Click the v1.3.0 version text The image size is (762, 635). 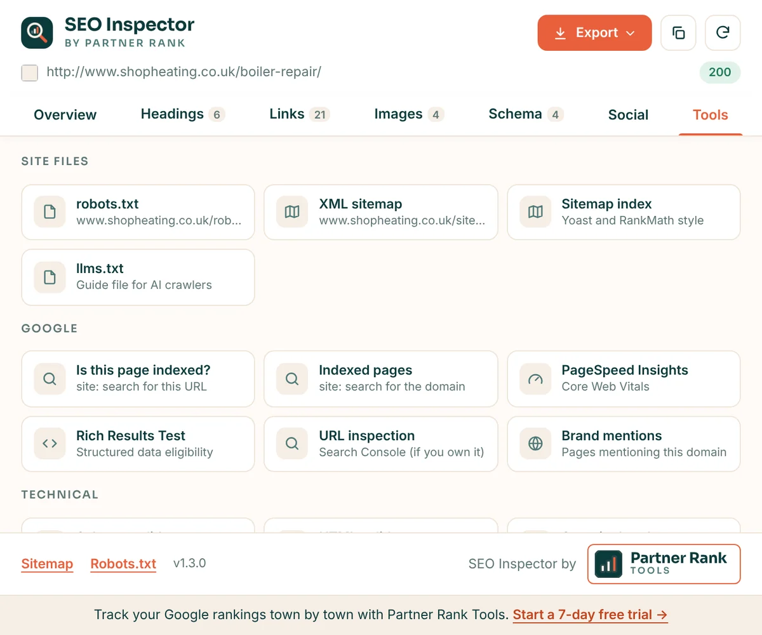[189, 563]
